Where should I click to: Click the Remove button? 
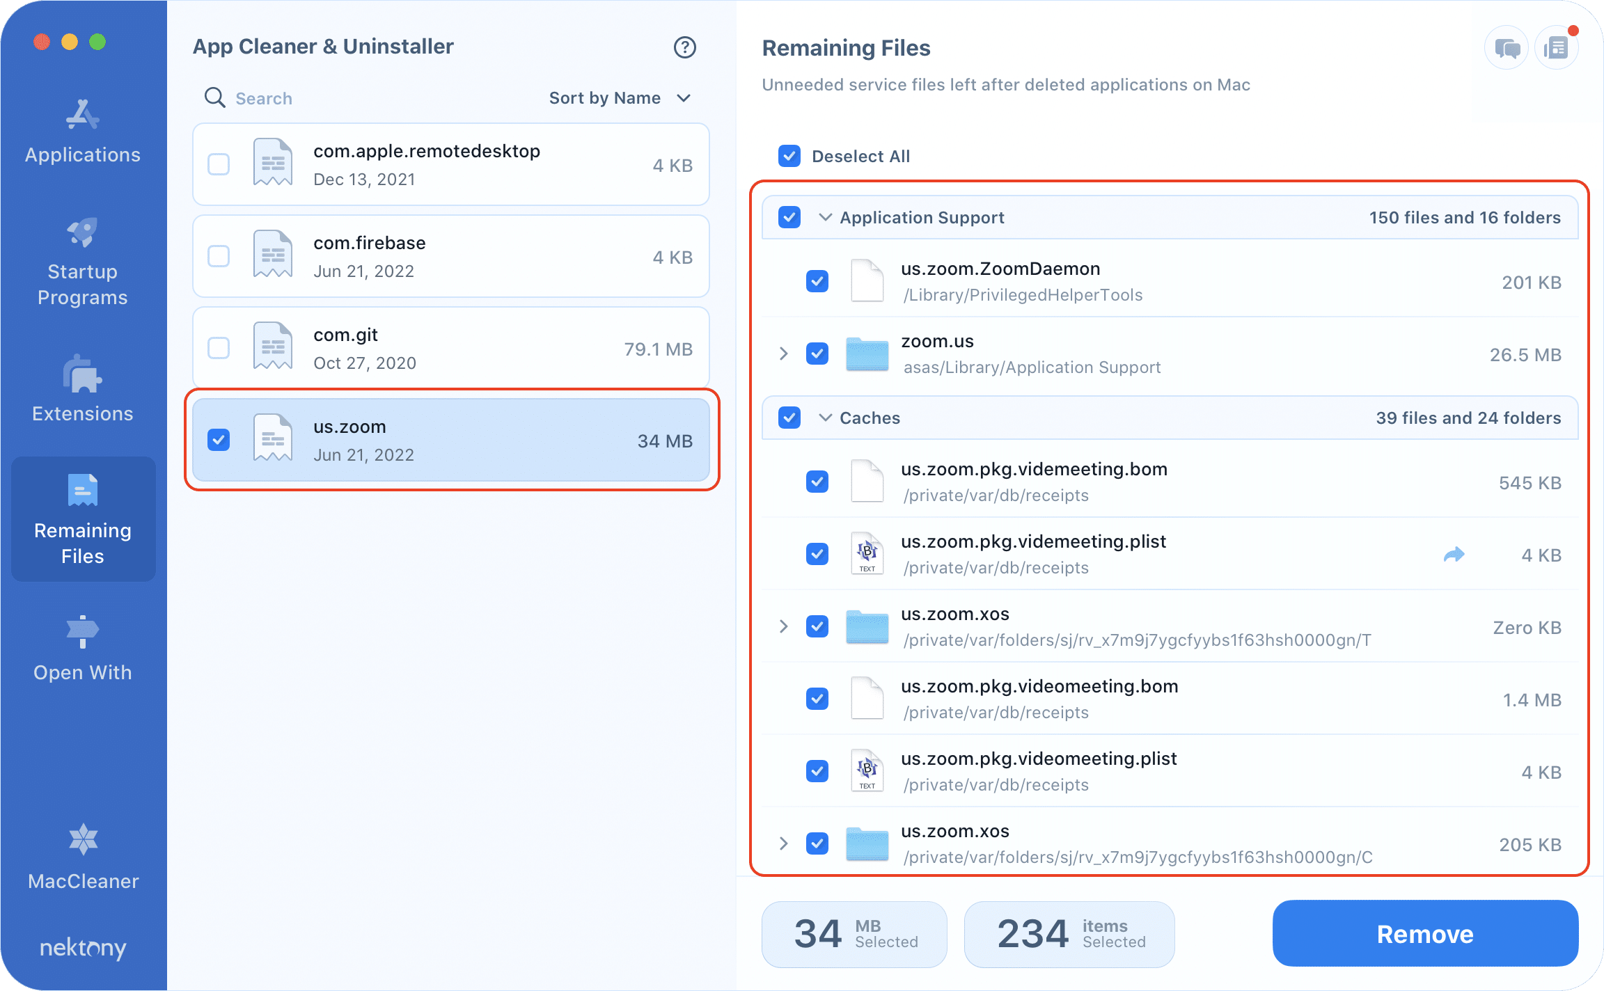pos(1424,933)
